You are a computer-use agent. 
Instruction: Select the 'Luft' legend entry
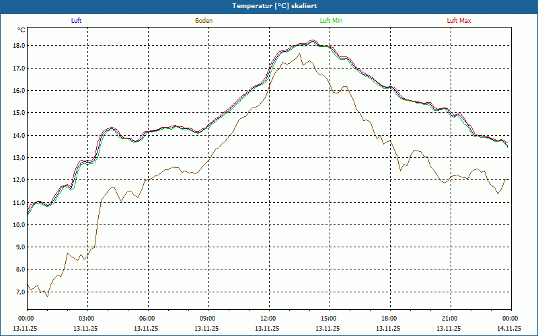pyautogui.click(x=76, y=21)
